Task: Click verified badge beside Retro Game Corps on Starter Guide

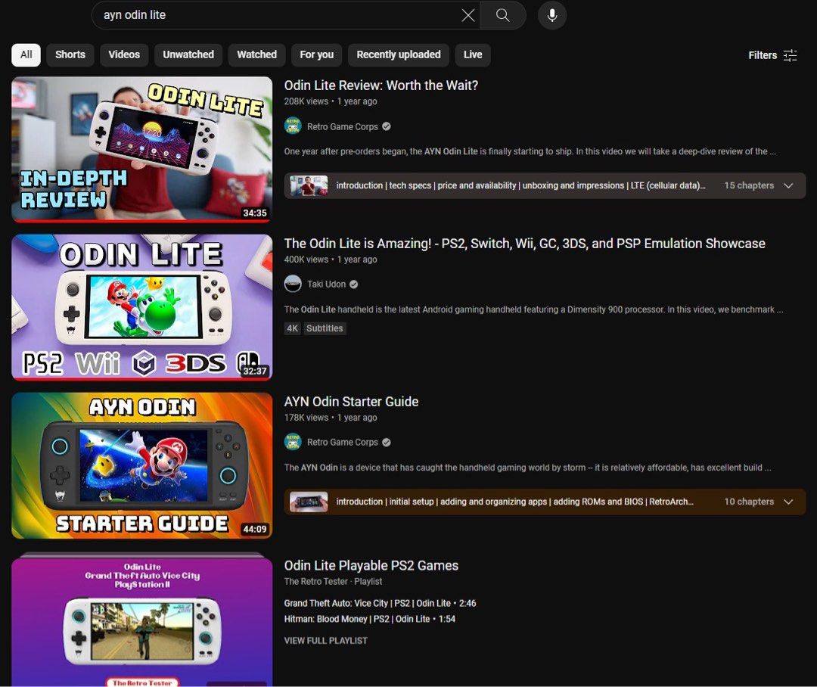Action: (x=386, y=442)
